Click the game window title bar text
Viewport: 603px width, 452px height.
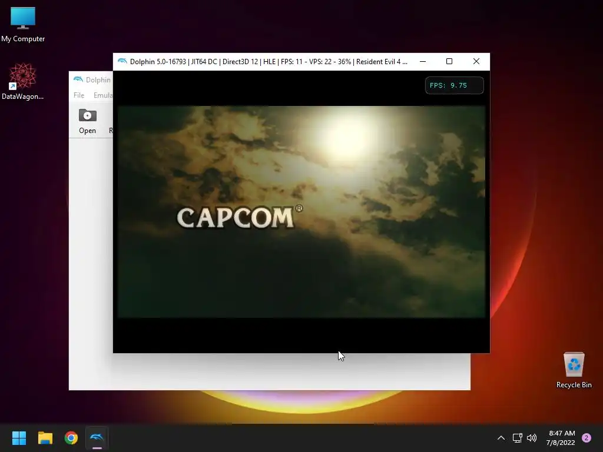(269, 61)
